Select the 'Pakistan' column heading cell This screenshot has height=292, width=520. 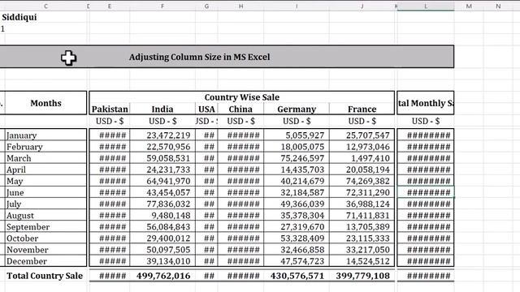tap(110, 109)
